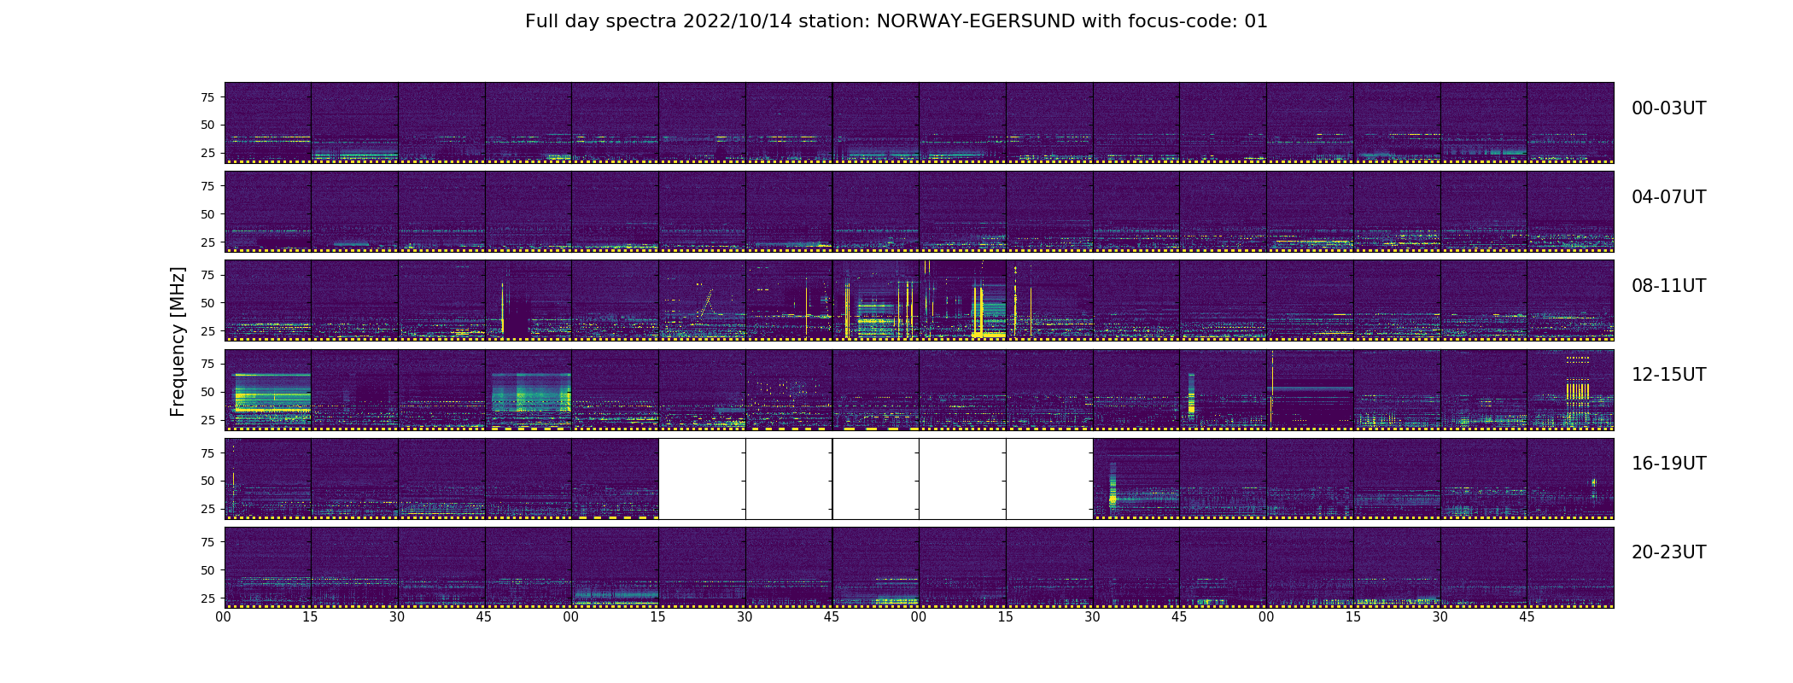Open the fourth 12-15UT panel with broadband burst
This screenshot has width=1793, height=683.
(x=529, y=389)
